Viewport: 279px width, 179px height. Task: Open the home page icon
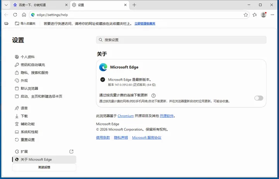pyautogui.click(x=24, y=15)
